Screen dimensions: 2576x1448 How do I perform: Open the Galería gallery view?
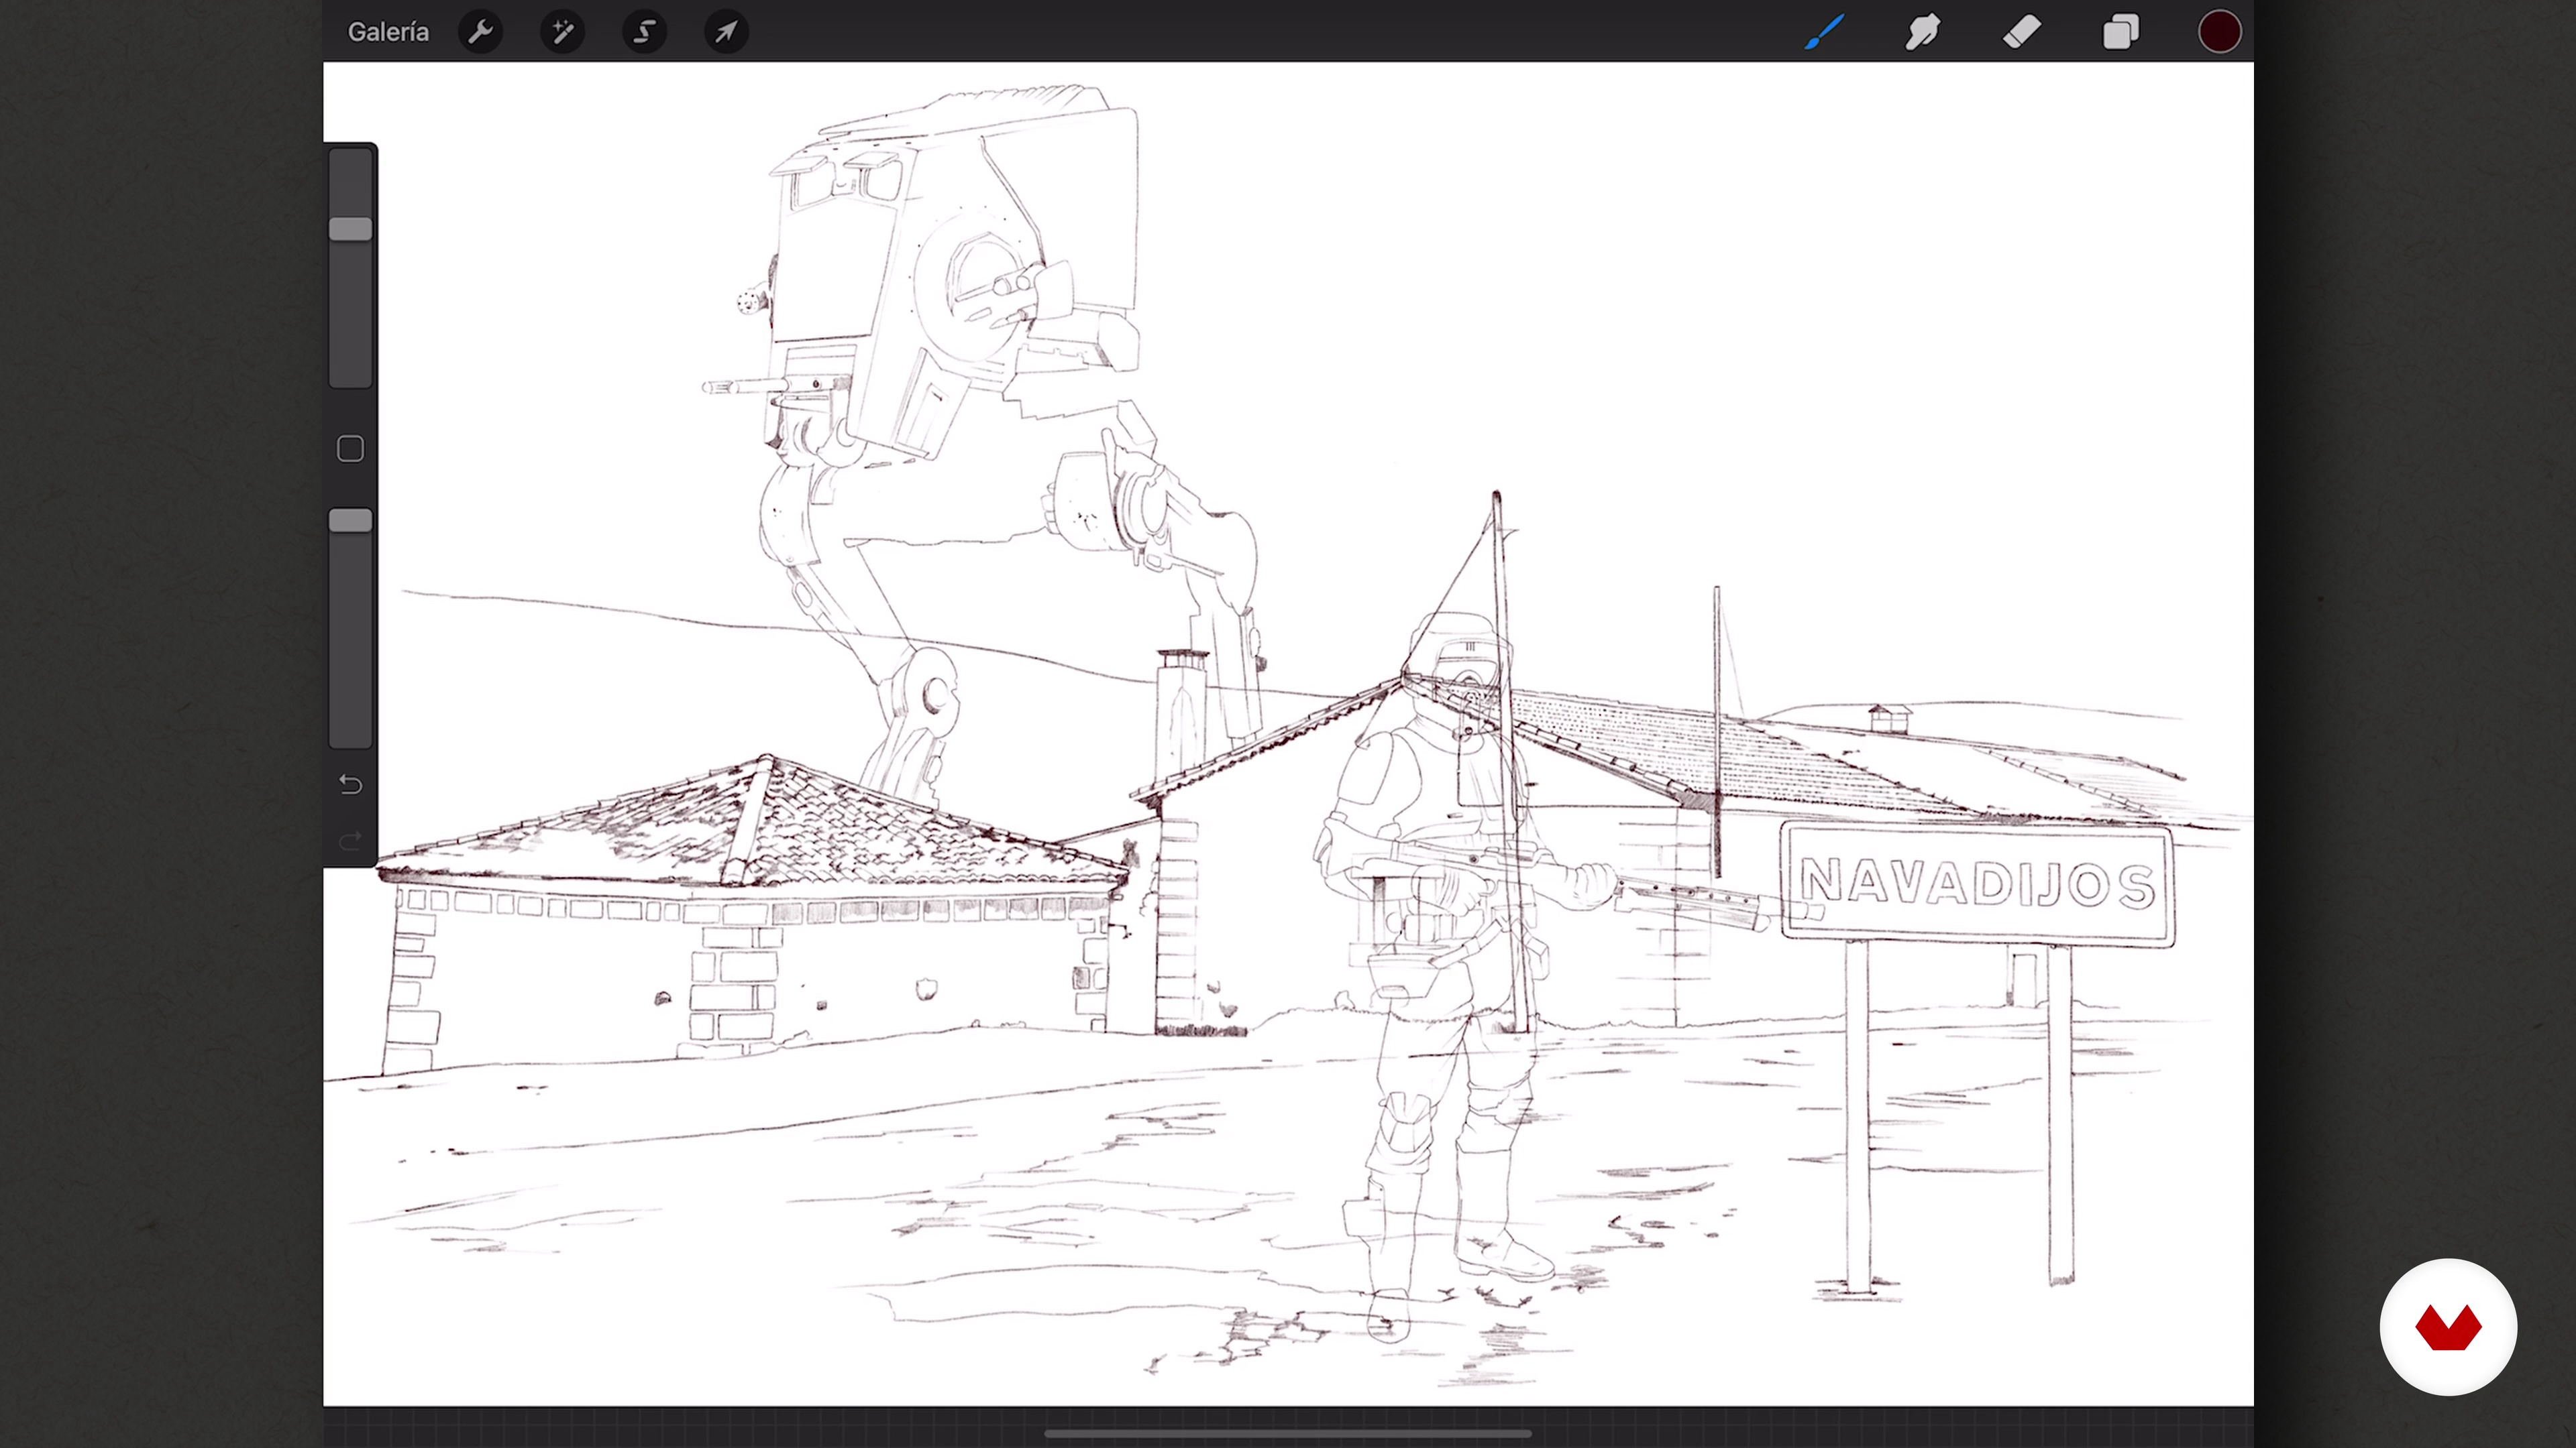tap(388, 32)
